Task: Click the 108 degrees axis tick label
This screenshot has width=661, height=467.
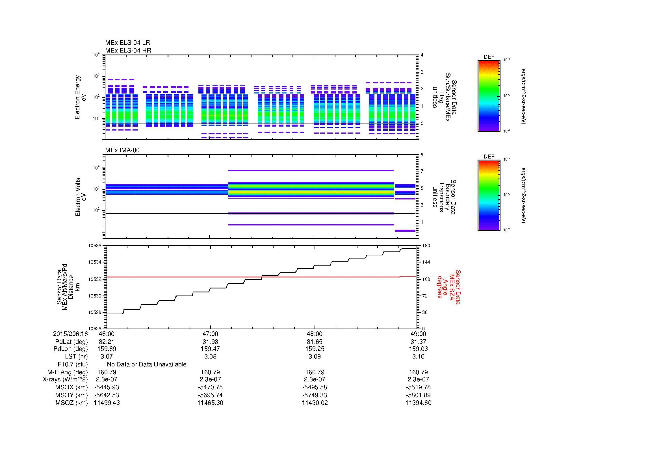Action: 426,279
